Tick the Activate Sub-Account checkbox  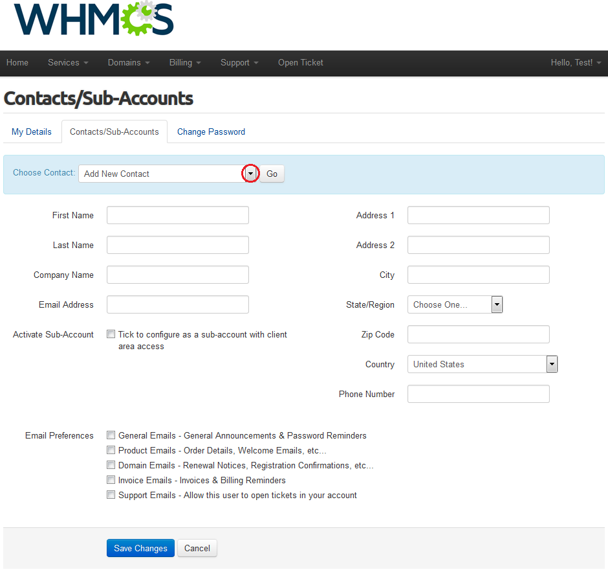coord(111,334)
